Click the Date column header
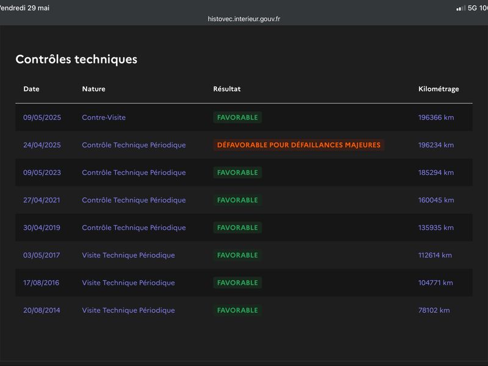Viewport: 488px width, 366px height. 32,89
